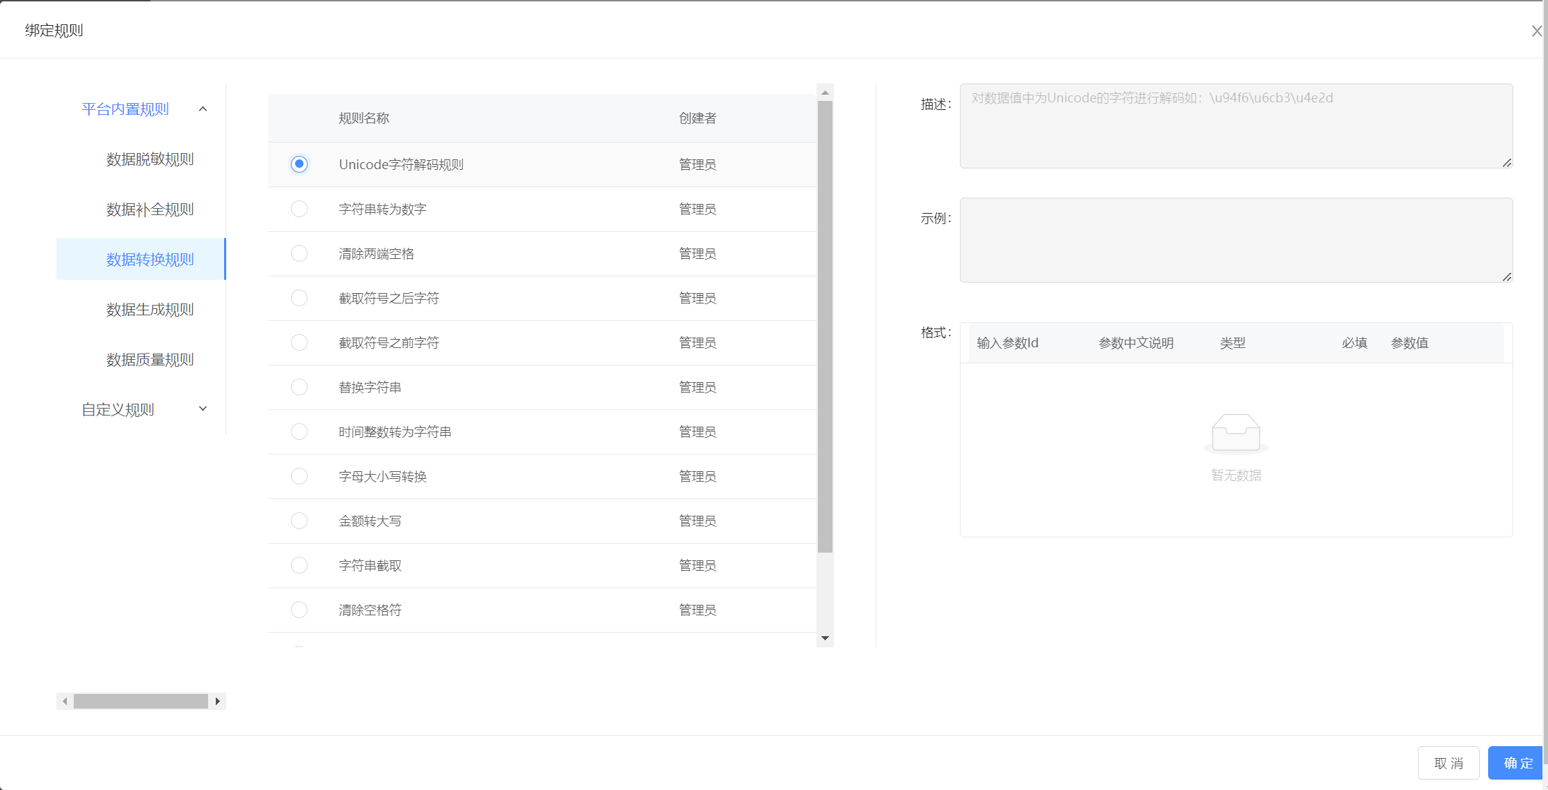Select 数据质量规则 menu item
1548x790 pixels.
[141, 360]
